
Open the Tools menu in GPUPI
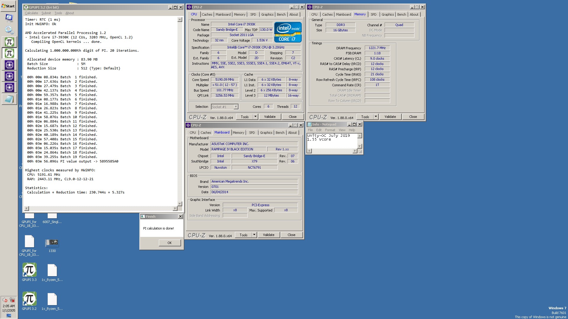click(x=58, y=13)
